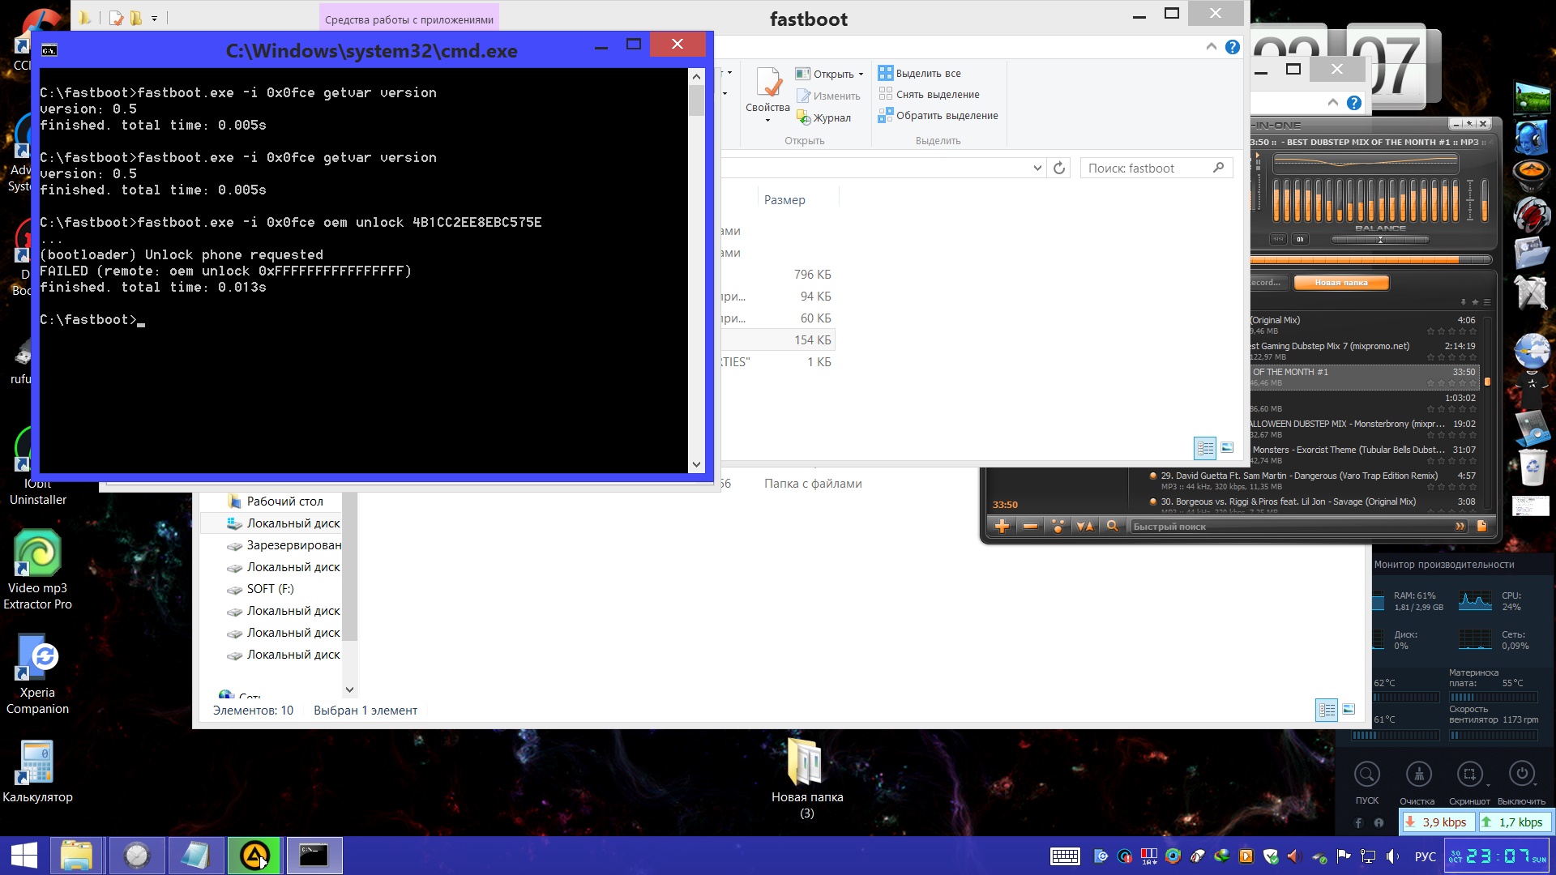Expand the Открыть dropdown arrow in ribbon
This screenshot has height=875, width=1556.
coord(861,75)
